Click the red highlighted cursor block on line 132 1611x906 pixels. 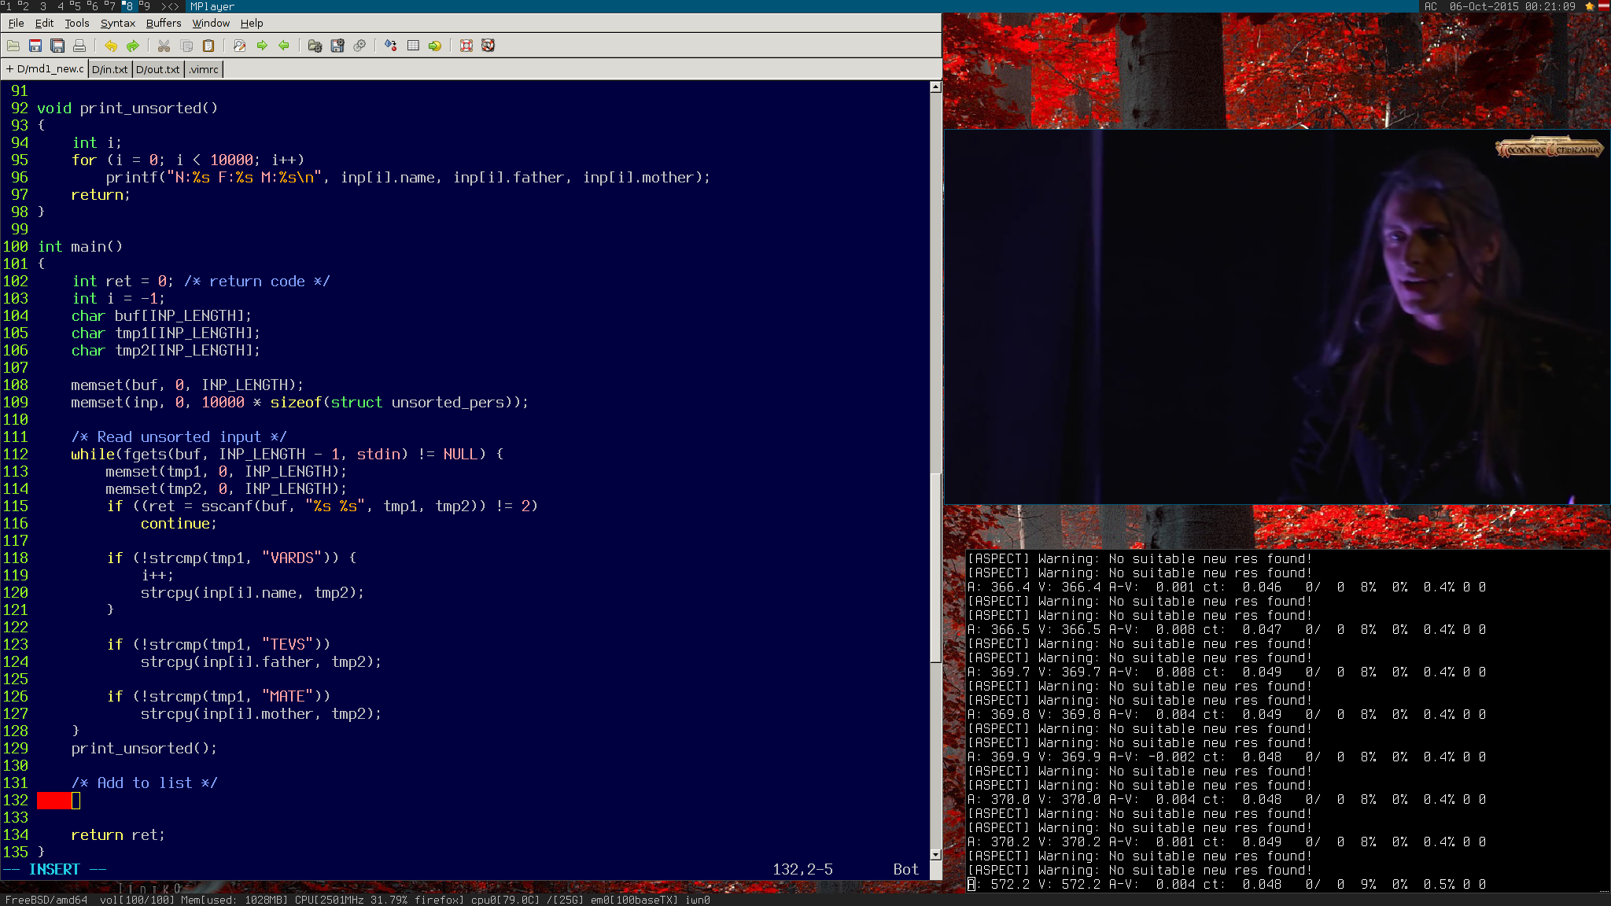click(54, 801)
